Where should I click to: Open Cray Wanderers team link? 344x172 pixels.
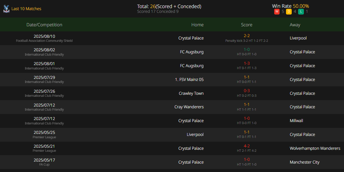pyautogui.click(x=189, y=107)
